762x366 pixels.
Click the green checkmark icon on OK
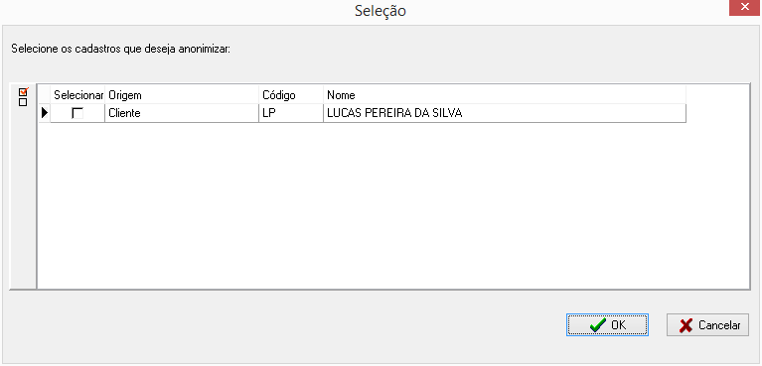pos(597,325)
